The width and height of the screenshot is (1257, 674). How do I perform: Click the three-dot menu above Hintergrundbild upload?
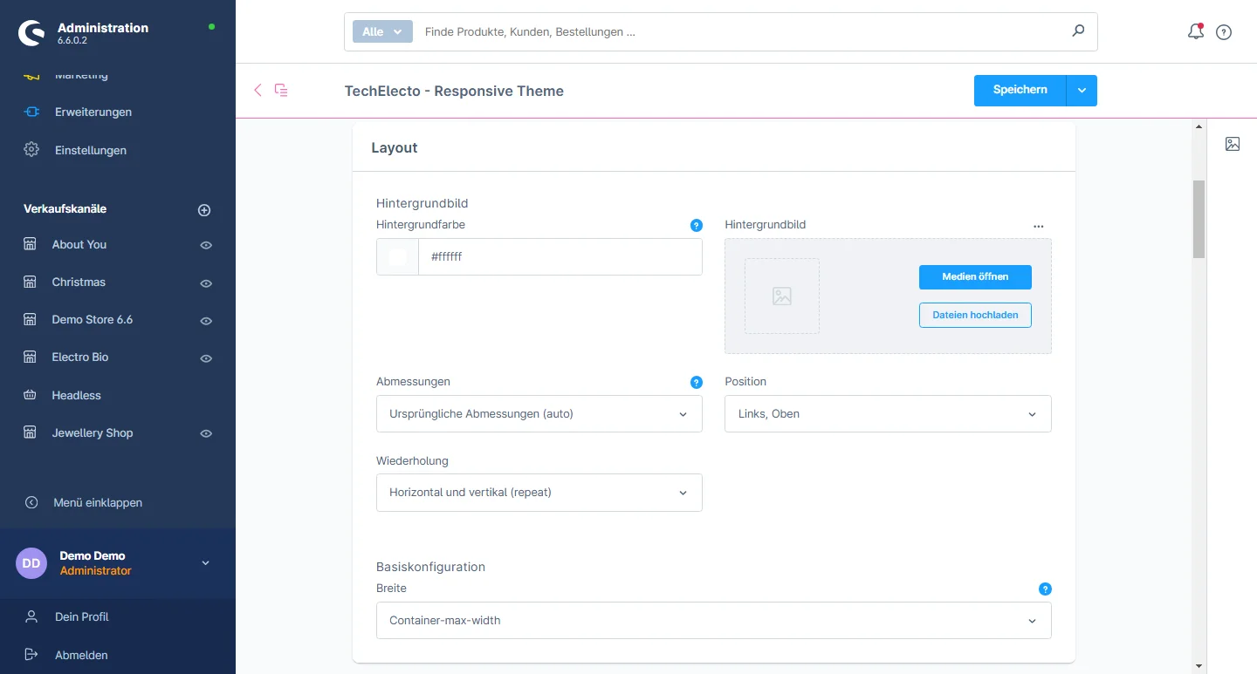1038,226
